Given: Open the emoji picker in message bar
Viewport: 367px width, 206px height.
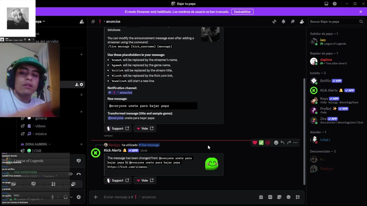Looking at the screenshot, I should [288, 197].
